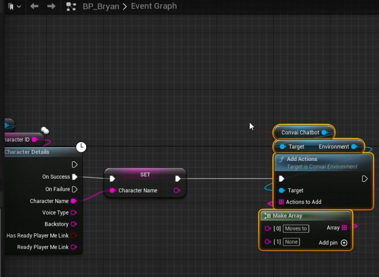Click the latent clock icon on Character Details

coord(81,146)
